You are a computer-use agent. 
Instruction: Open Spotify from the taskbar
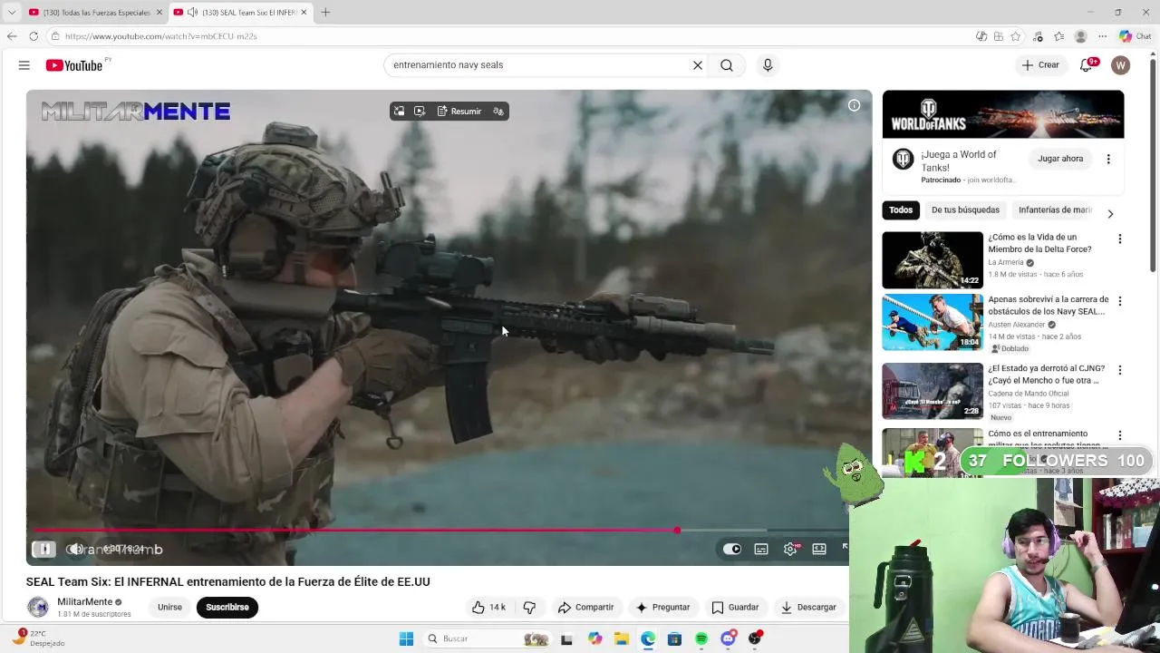point(701,638)
